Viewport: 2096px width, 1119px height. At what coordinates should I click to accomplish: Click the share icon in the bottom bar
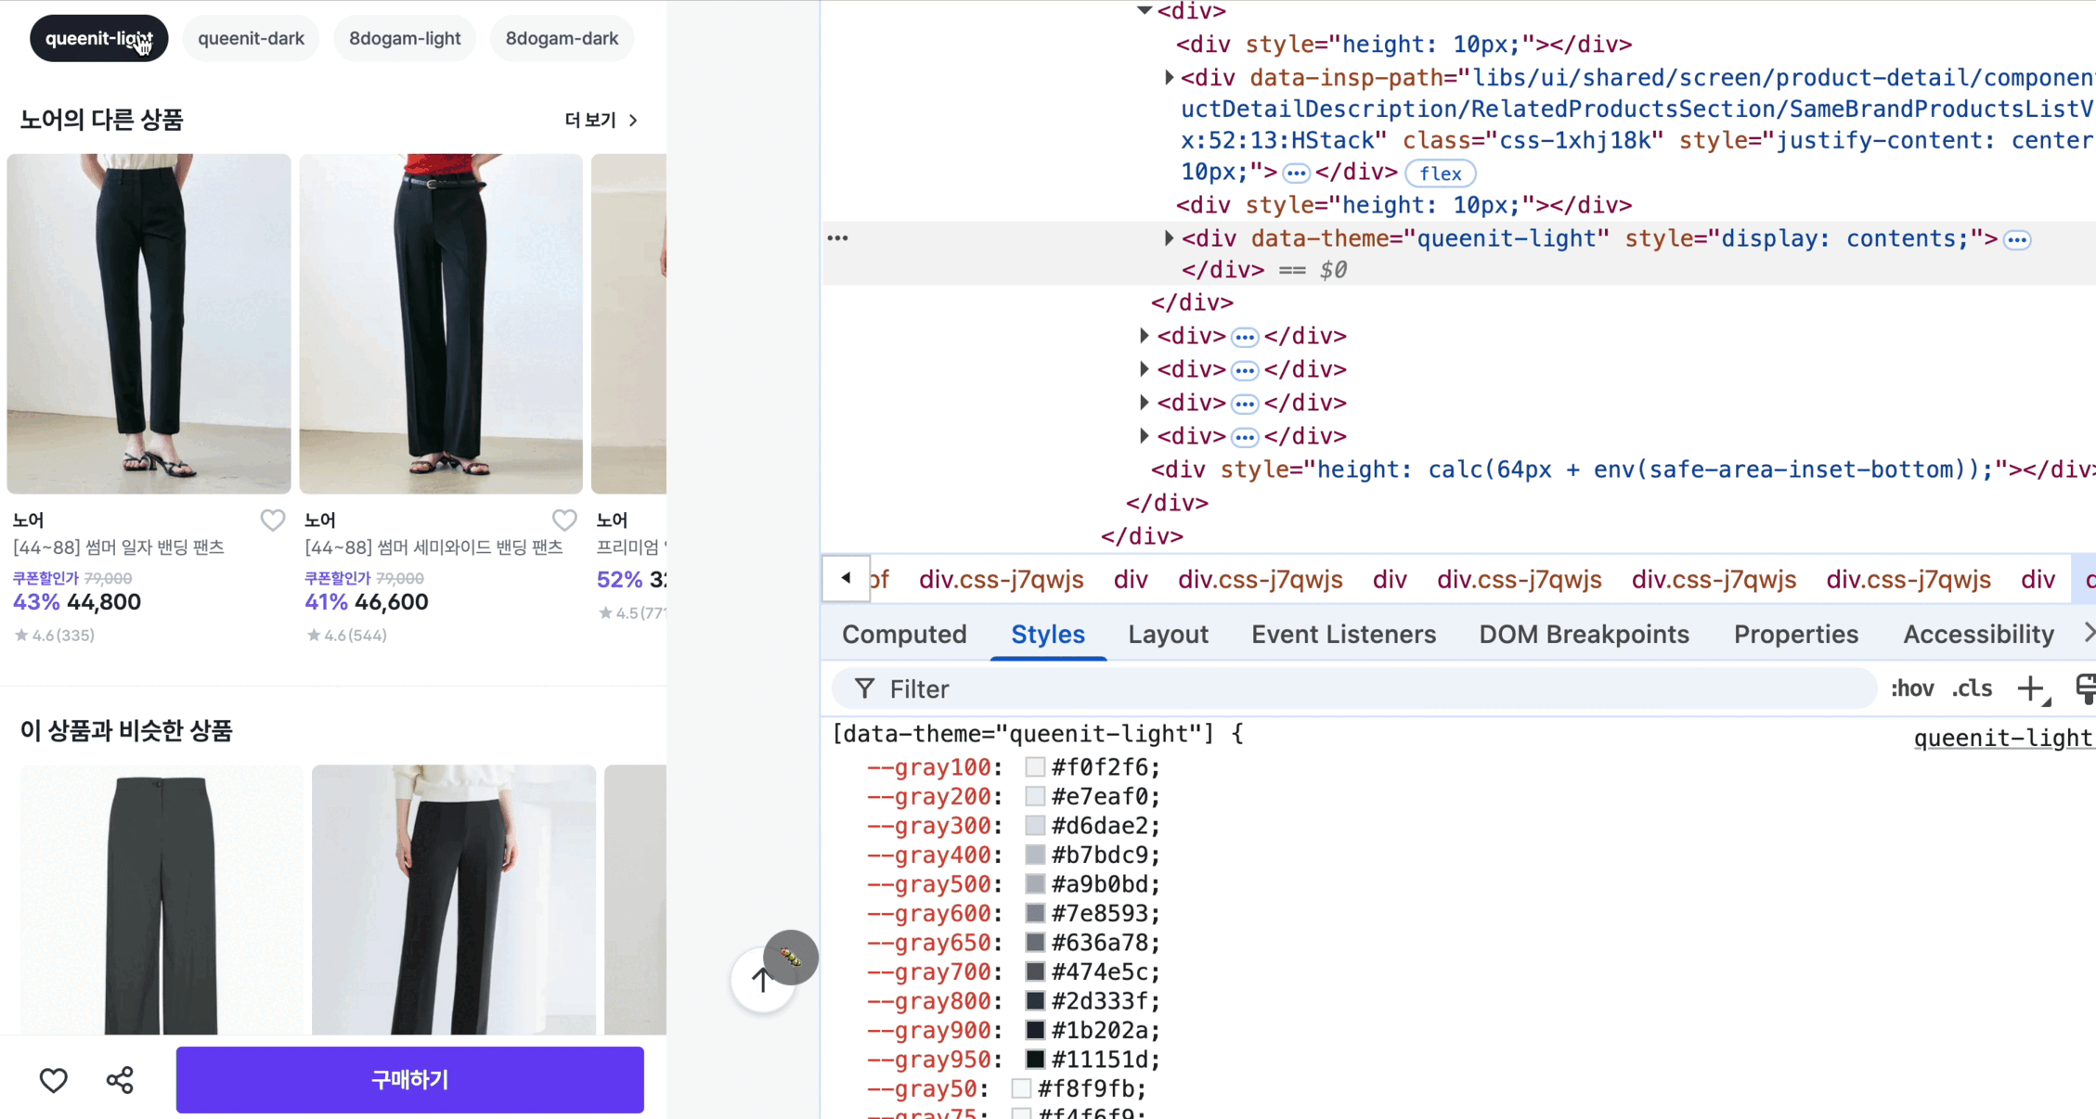pyautogui.click(x=120, y=1080)
